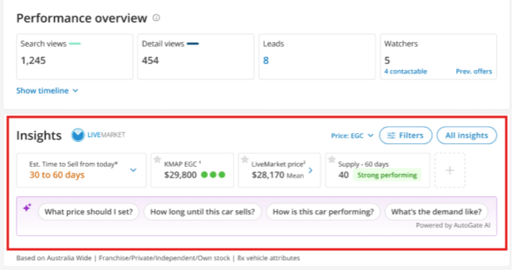Click the Strong performing green badge
The image size is (512, 270).
click(x=387, y=175)
